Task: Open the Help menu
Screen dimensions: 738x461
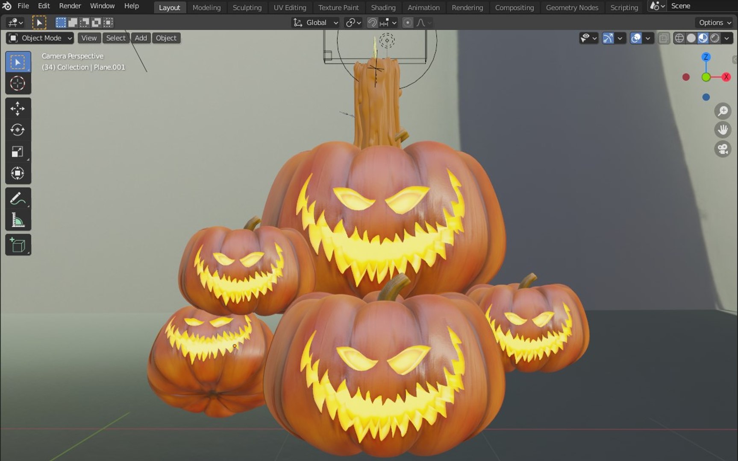Action: 131,6
